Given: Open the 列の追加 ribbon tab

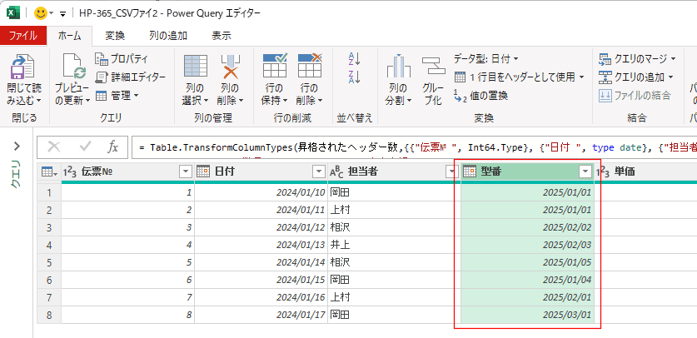Looking at the screenshot, I should [x=167, y=36].
